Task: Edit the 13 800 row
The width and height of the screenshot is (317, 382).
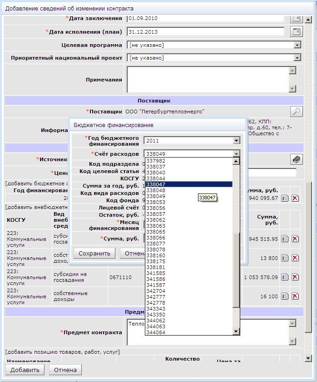Action: click(x=285, y=258)
